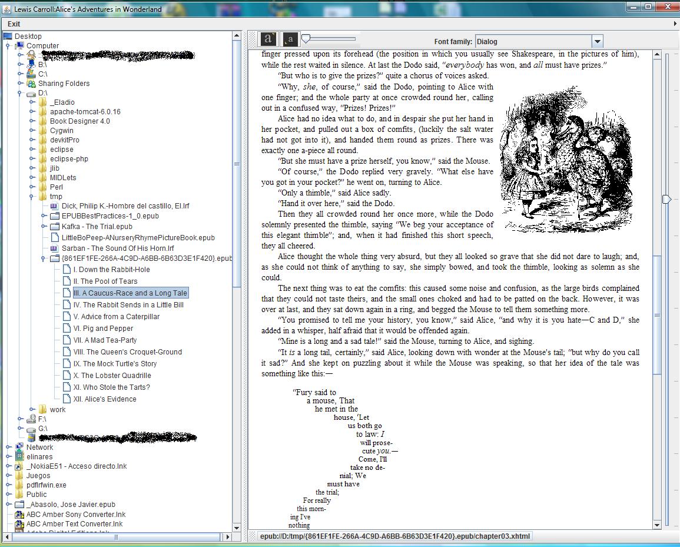Click the Sarban LRF book icon
Image resolution: width=680 pixels, height=547 pixels.
54,248
